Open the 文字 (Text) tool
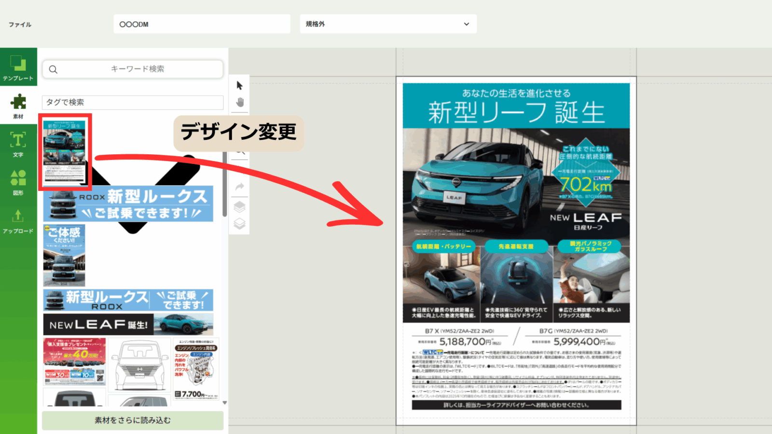The width and height of the screenshot is (772, 434). coord(18,144)
